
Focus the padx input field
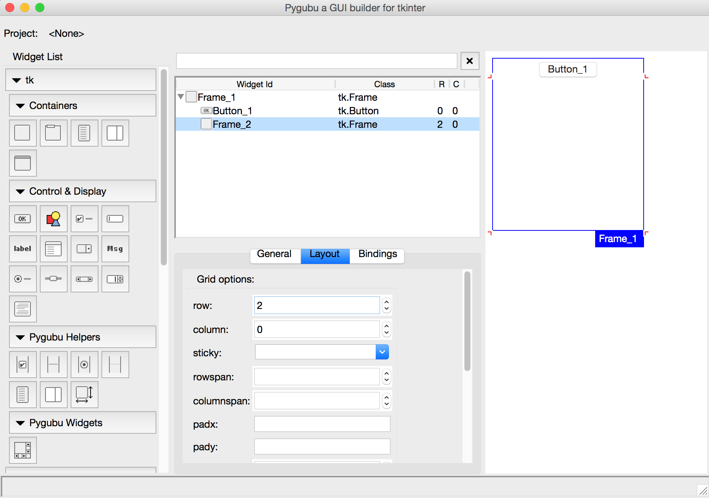322,424
